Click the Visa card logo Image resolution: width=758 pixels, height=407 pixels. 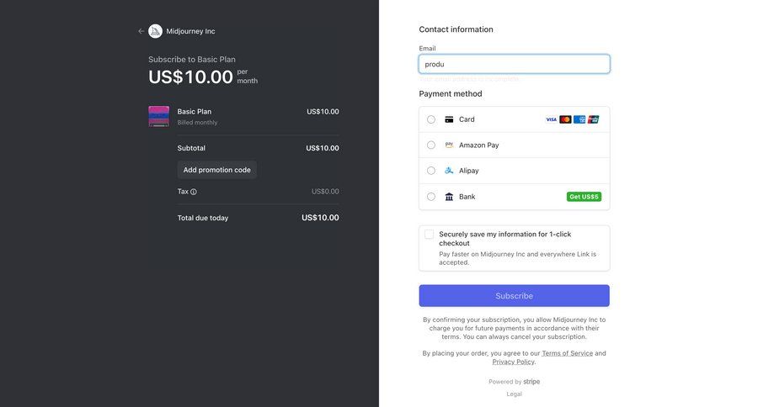551,119
